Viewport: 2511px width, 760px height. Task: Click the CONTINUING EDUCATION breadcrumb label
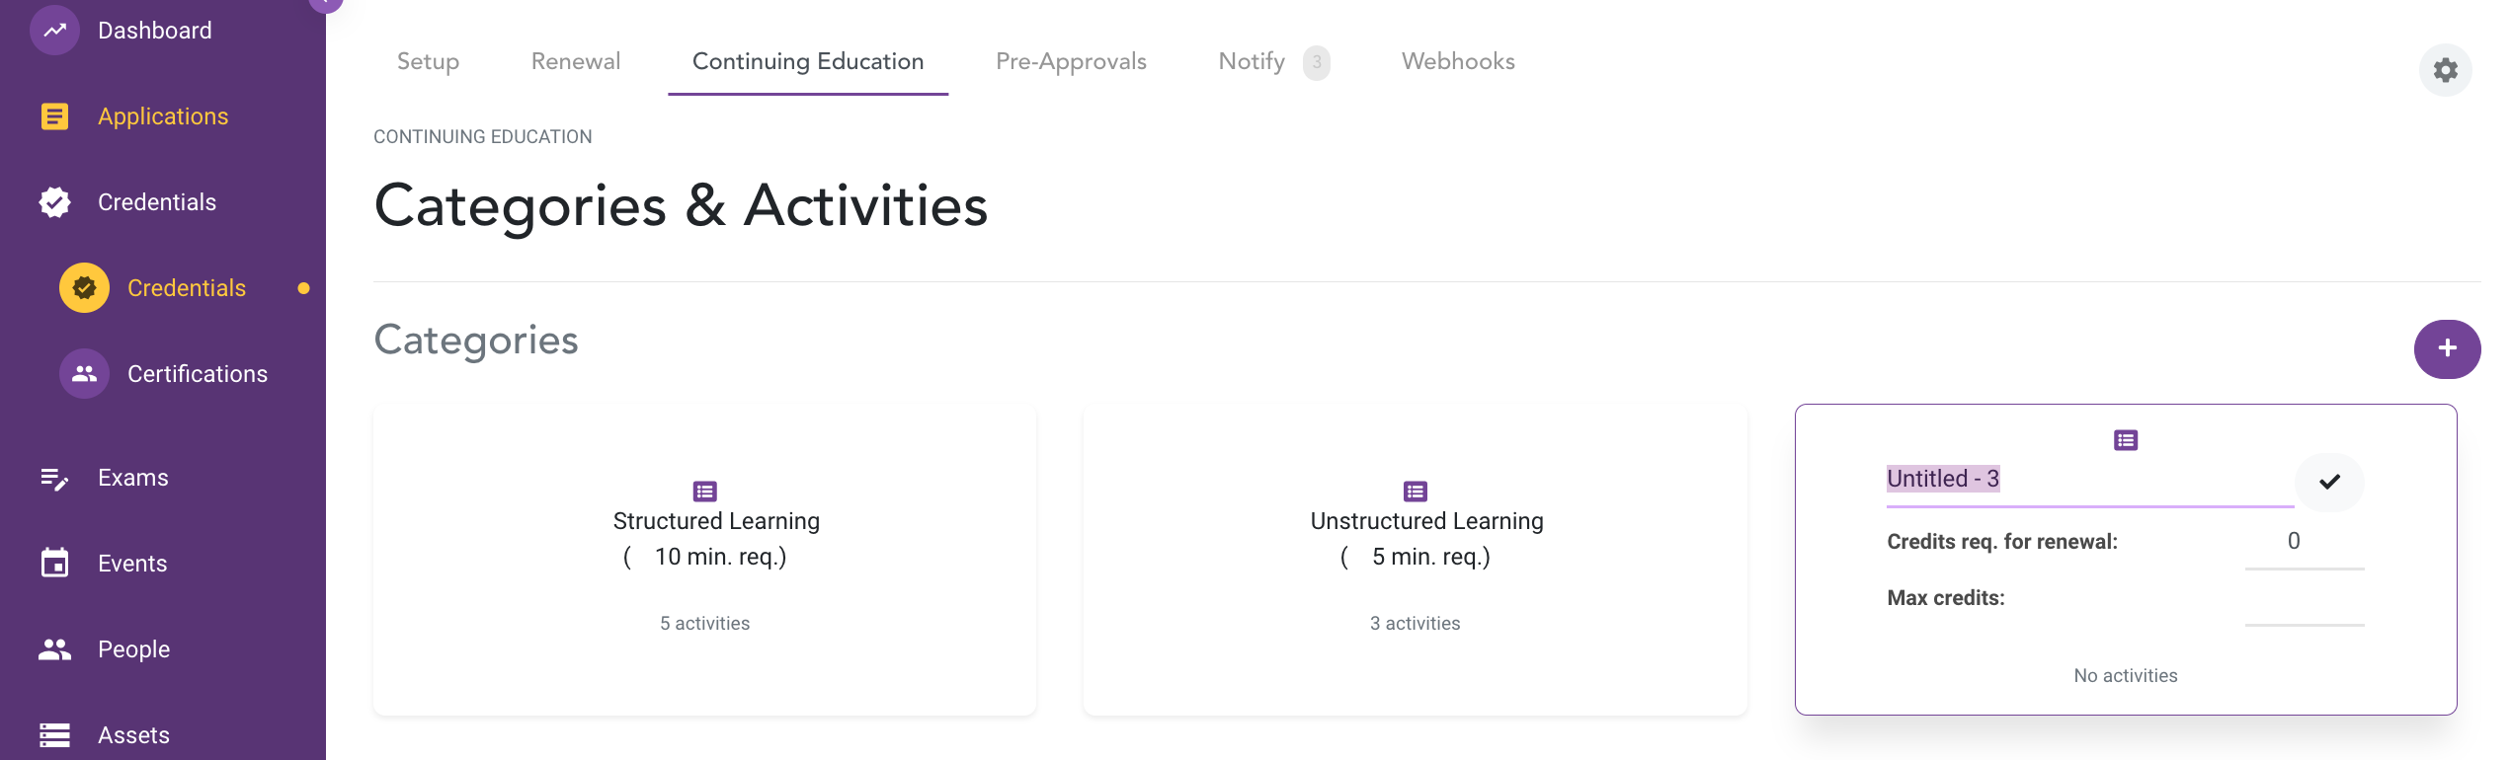(x=483, y=137)
